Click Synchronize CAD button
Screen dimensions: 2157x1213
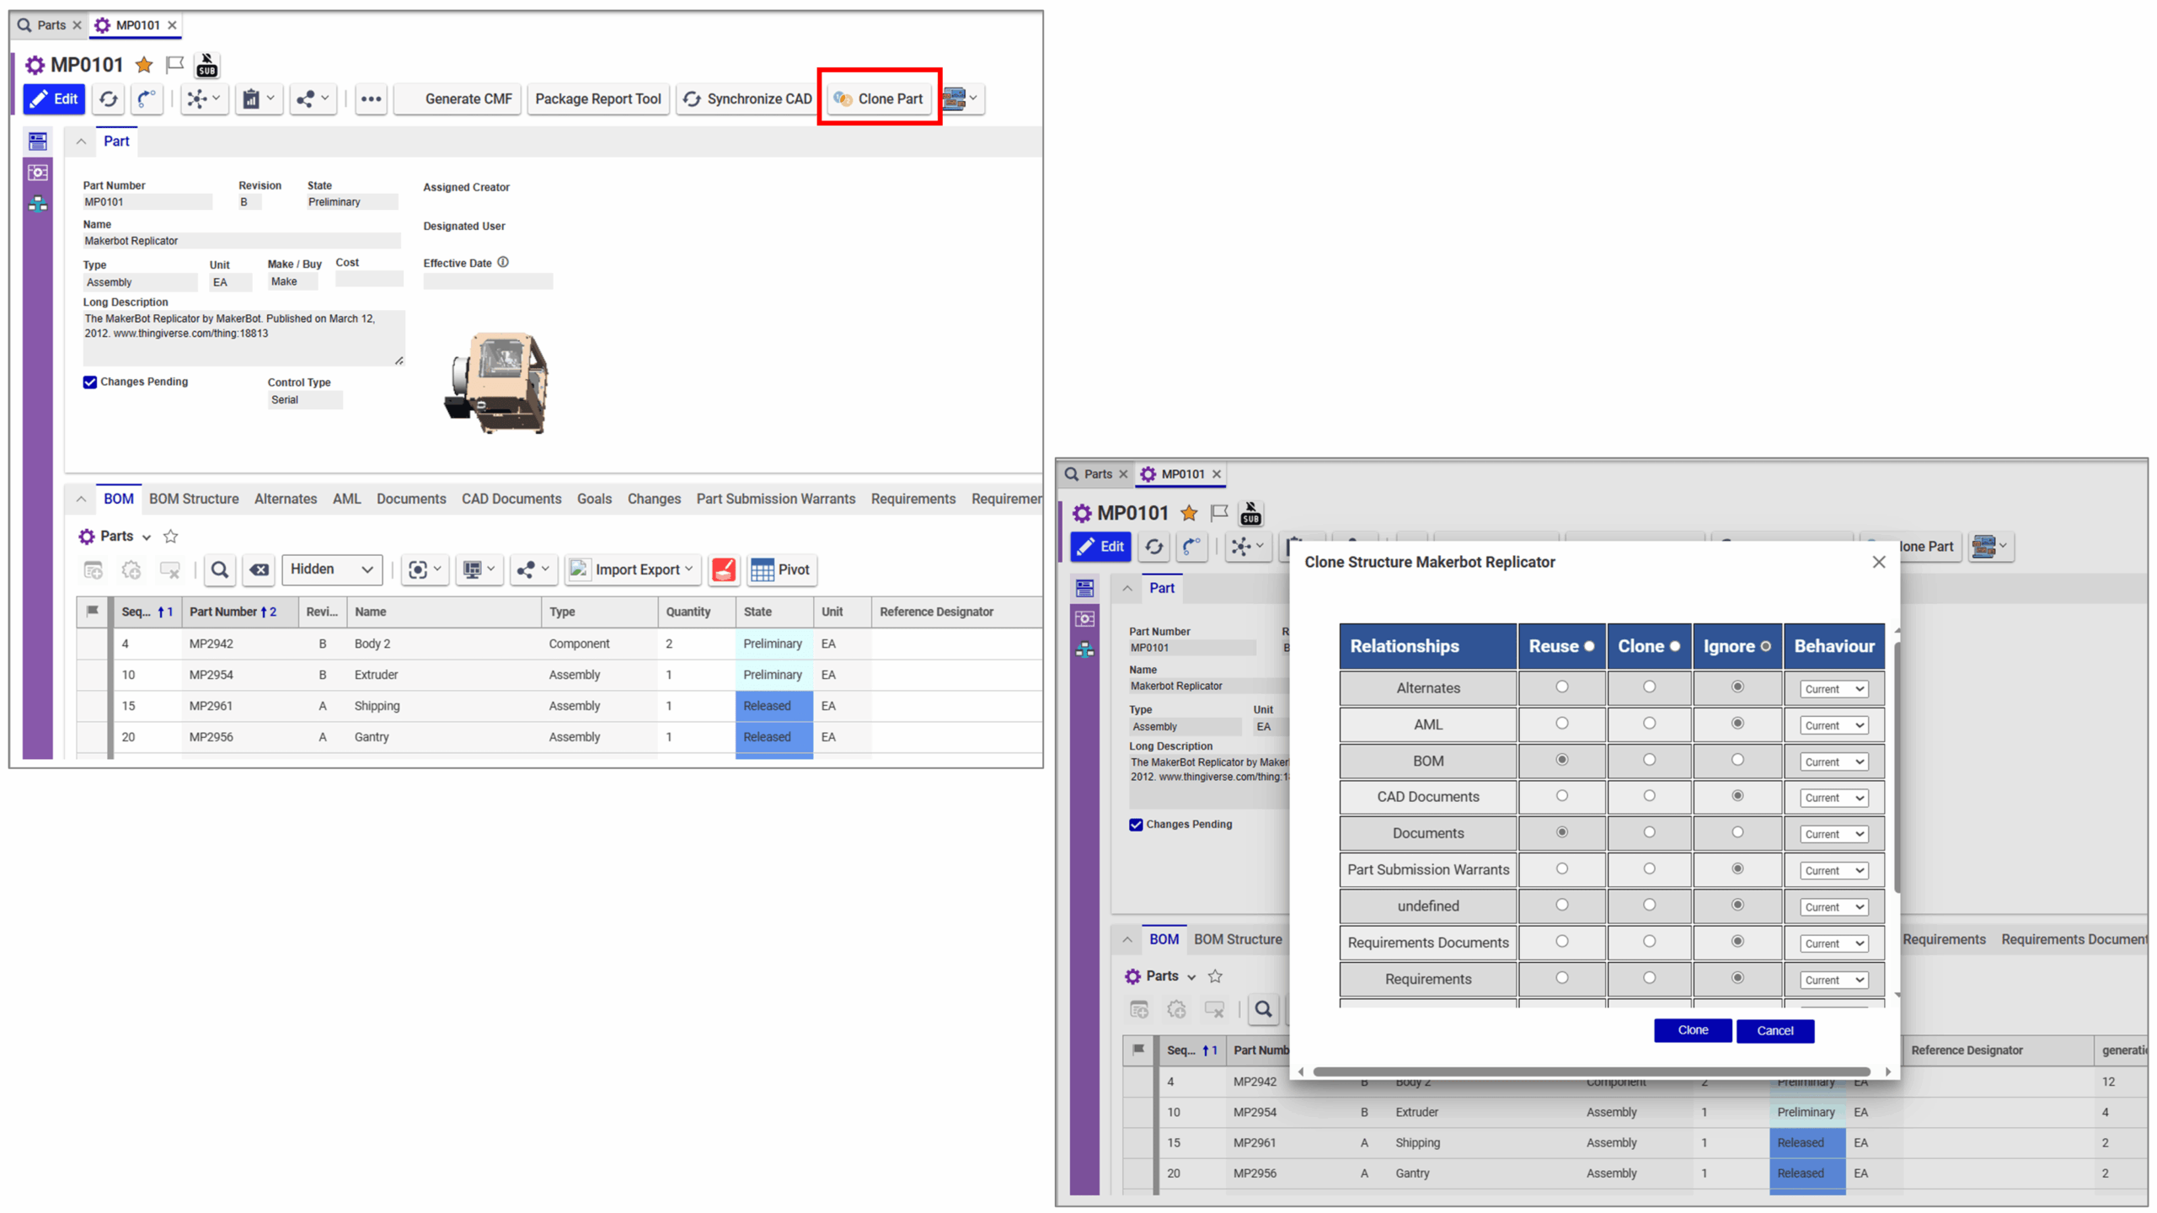point(748,99)
